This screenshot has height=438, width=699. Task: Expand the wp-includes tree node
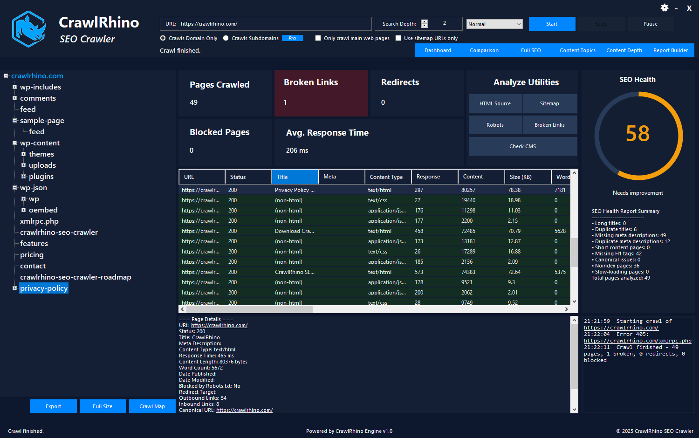coord(14,87)
